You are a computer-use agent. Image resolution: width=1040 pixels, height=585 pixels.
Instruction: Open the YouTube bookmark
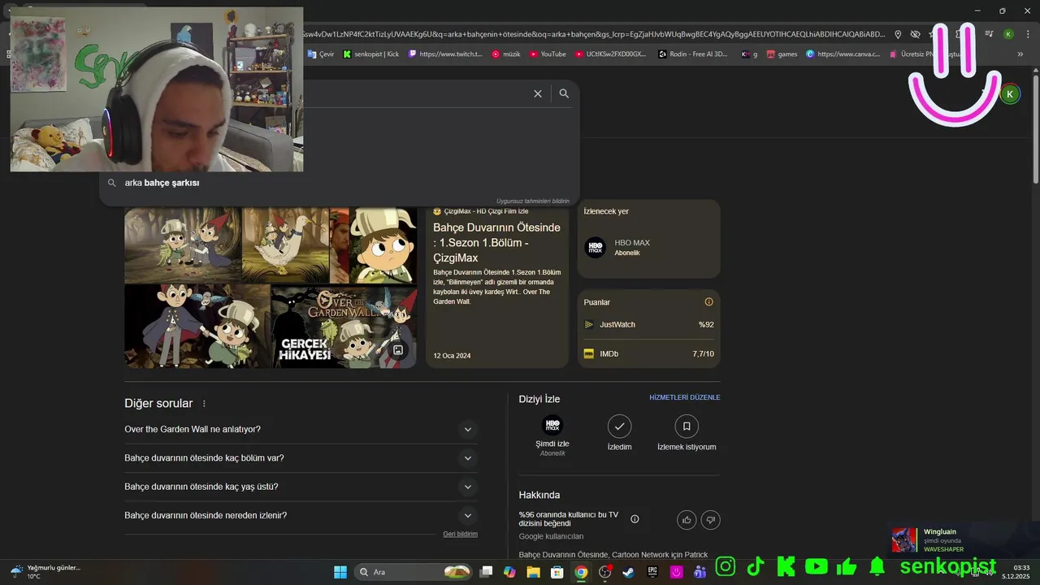548,54
